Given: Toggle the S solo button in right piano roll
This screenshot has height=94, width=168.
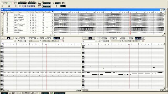Looking at the screenshot, I should 144,41.
